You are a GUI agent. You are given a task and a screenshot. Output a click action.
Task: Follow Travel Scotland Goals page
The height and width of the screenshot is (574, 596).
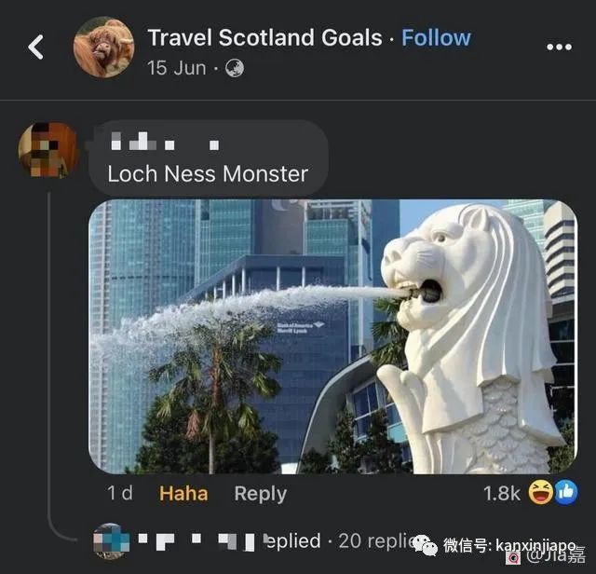(x=436, y=37)
